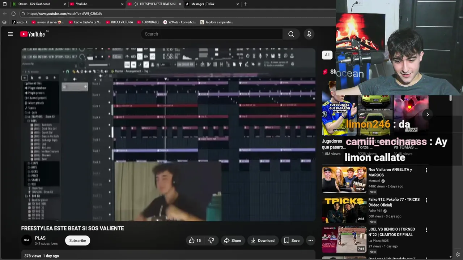This screenshot has height=260, width=463.
Task: Close the Stream - Kick Dashboard tab
Action: coord(65,4)
